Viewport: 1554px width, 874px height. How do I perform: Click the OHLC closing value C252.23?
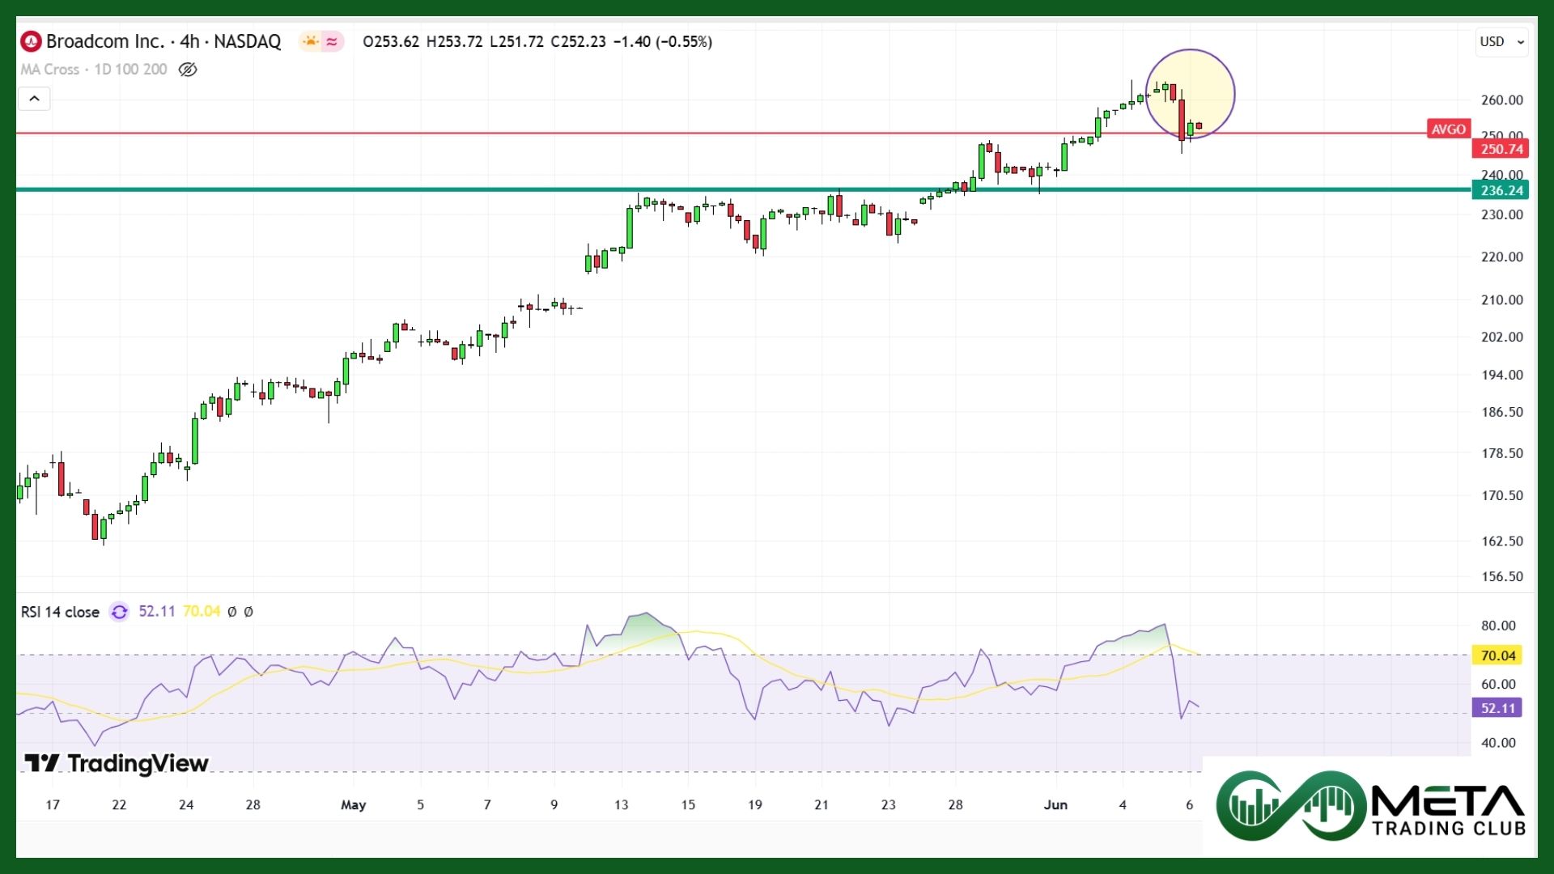point(578,41)
